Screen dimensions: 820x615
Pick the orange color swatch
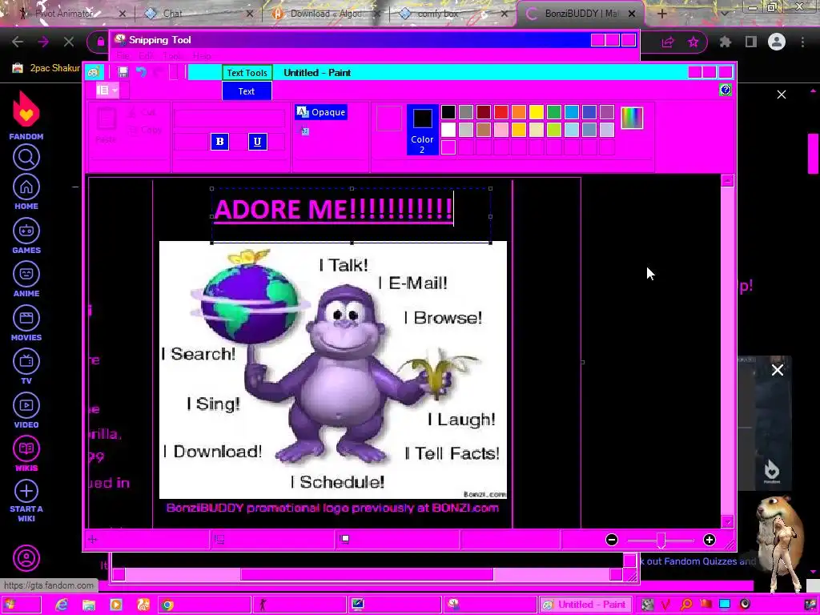(x=519, y=112)
